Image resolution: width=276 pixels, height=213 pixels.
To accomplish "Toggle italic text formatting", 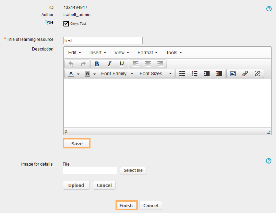I will (x=109, y=64).
